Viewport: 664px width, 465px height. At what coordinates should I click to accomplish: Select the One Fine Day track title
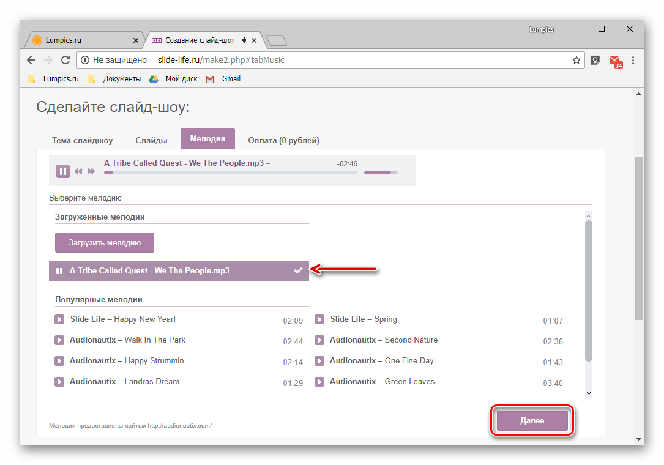pyautogui.click(x=381, y=360)
